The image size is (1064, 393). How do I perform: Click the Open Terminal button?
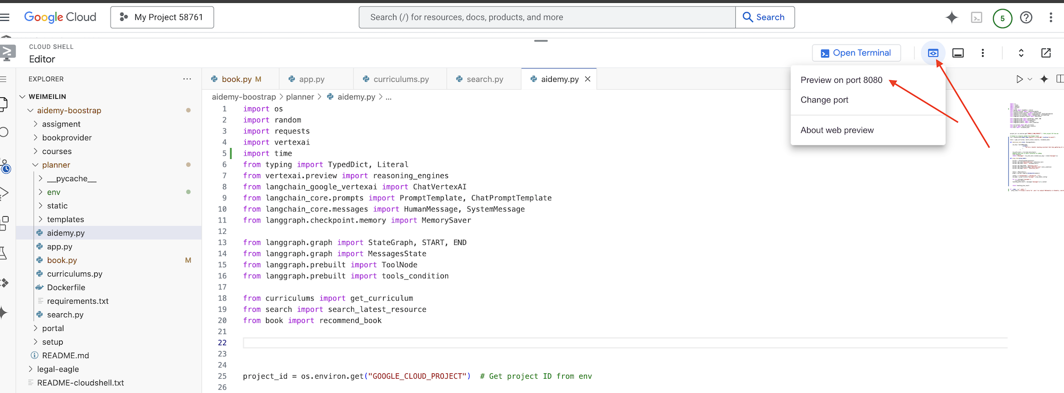(856, 53)
